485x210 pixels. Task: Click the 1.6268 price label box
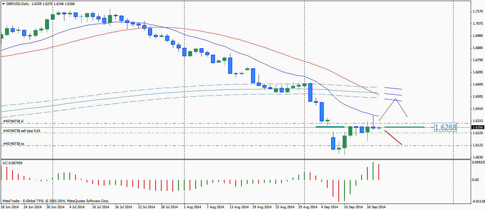[446, 127]
